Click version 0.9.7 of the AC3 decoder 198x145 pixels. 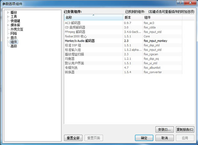[127, 23]
